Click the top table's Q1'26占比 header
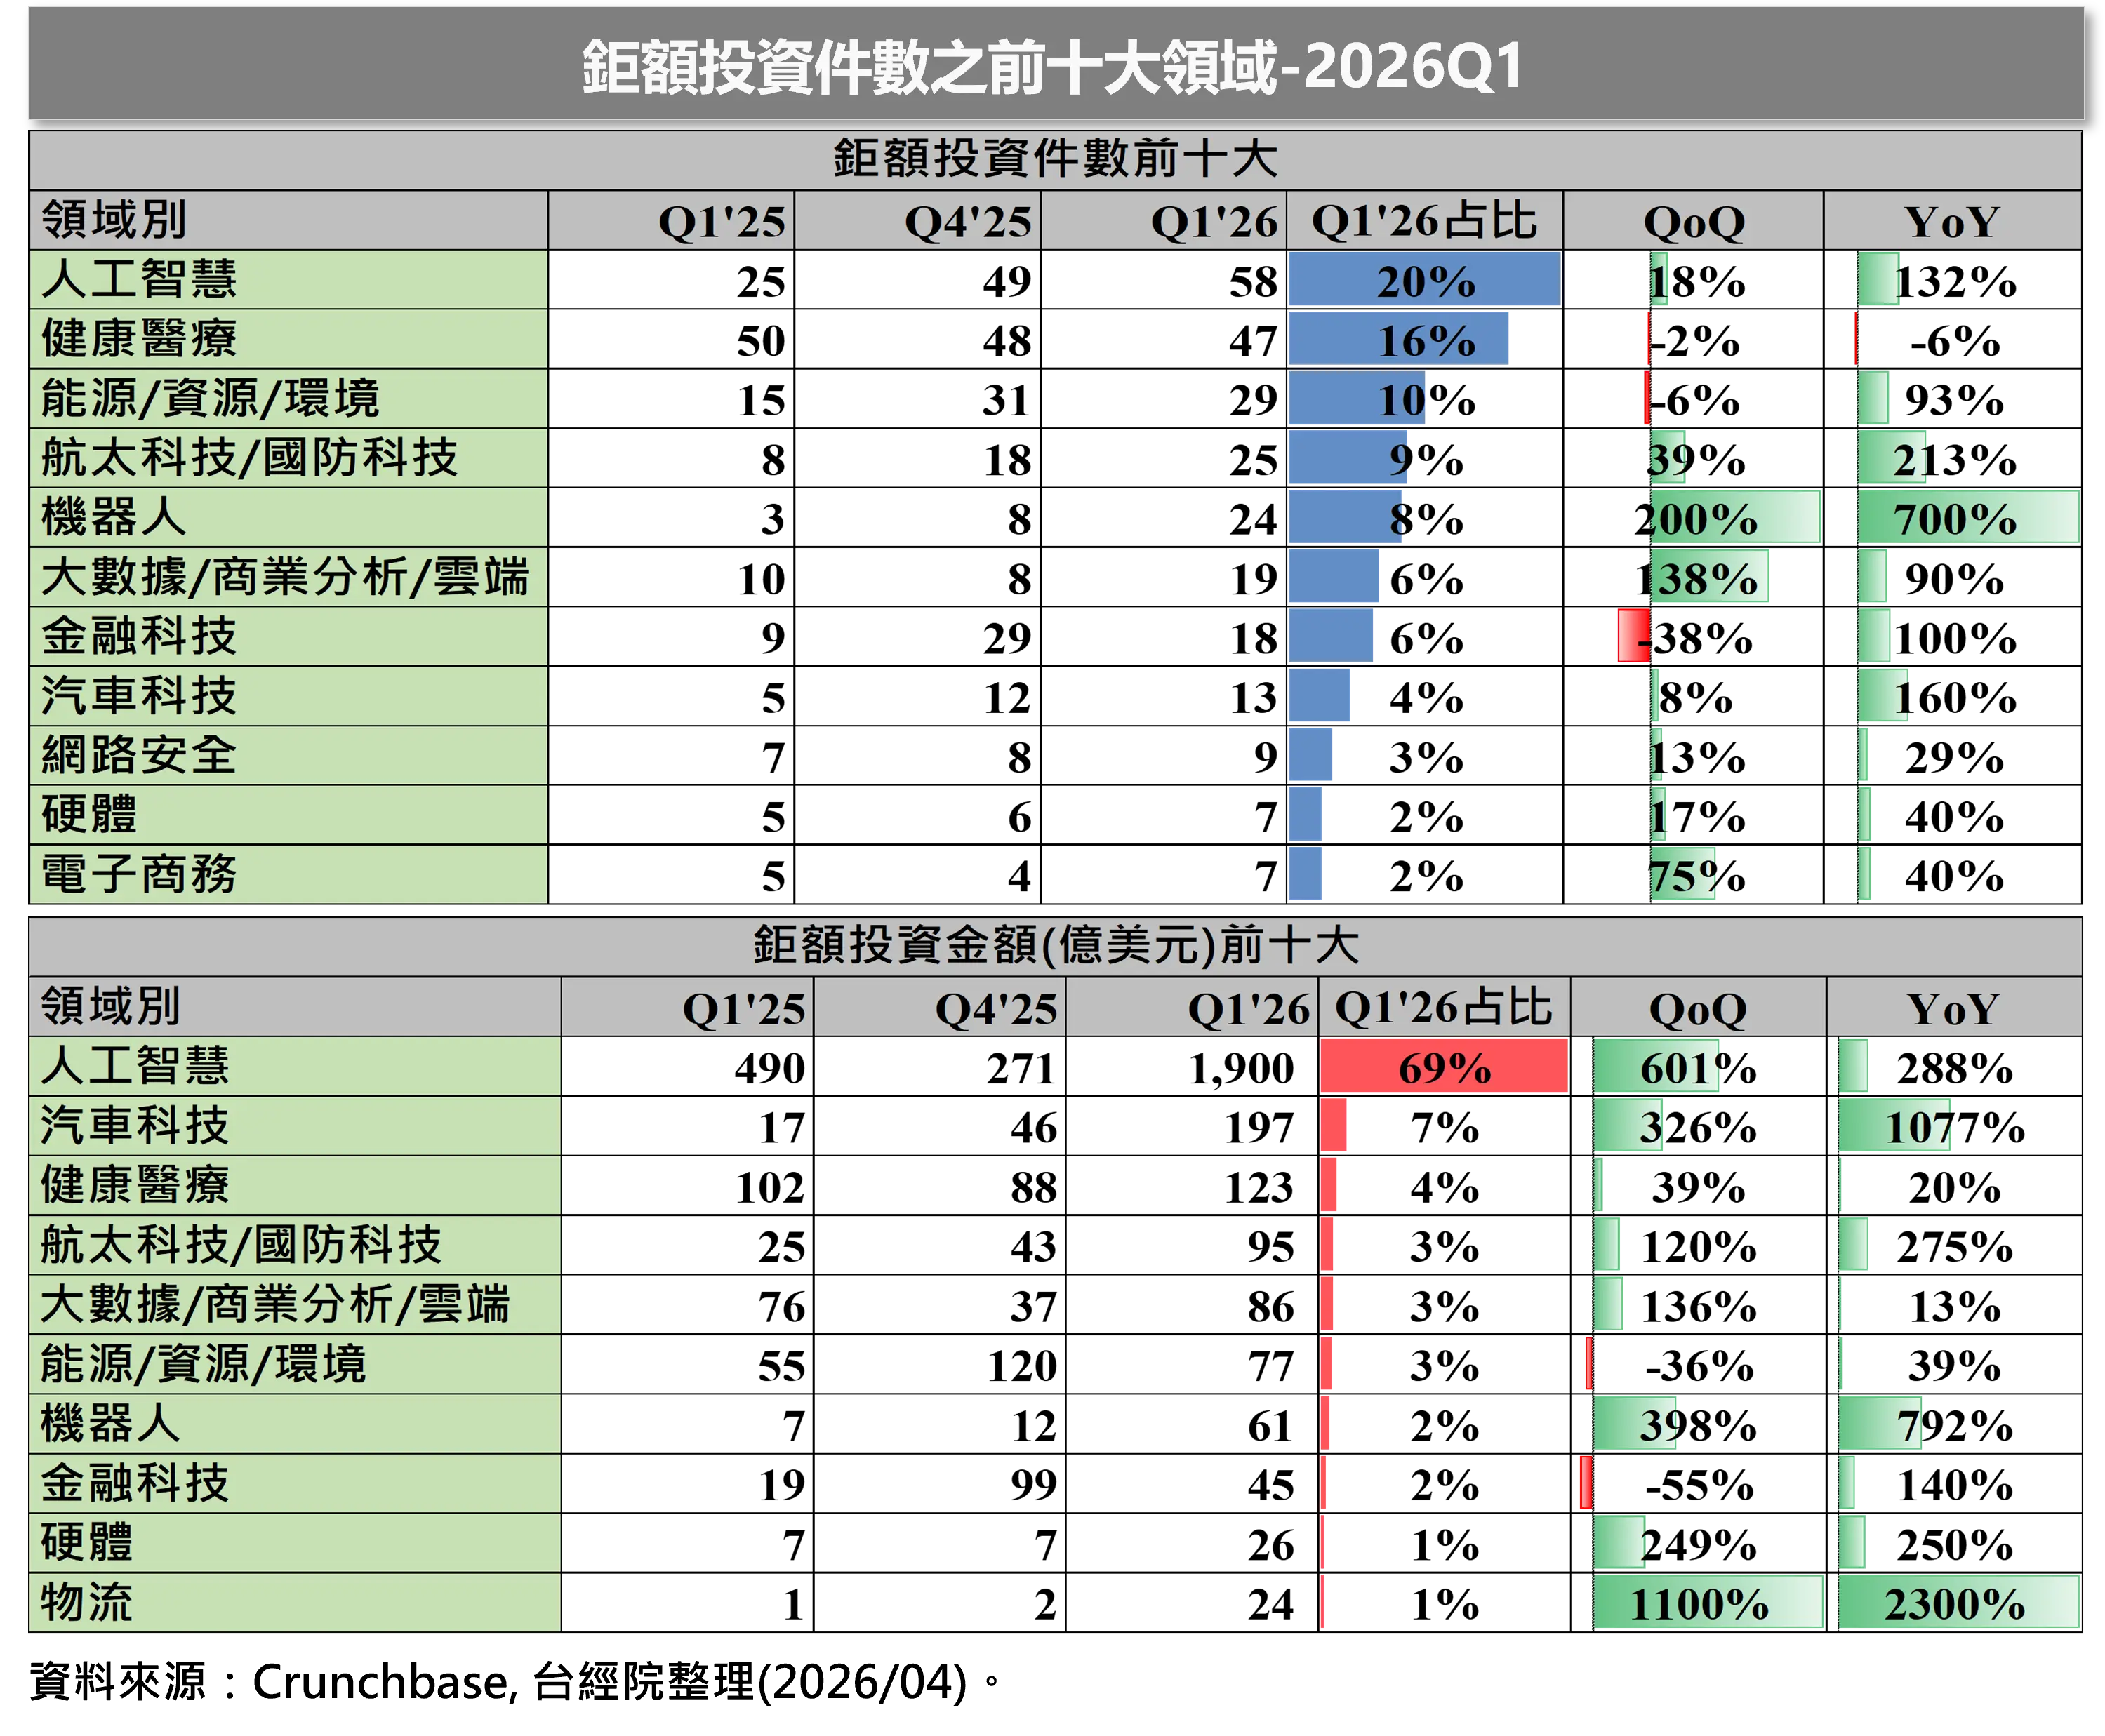 1423,221
